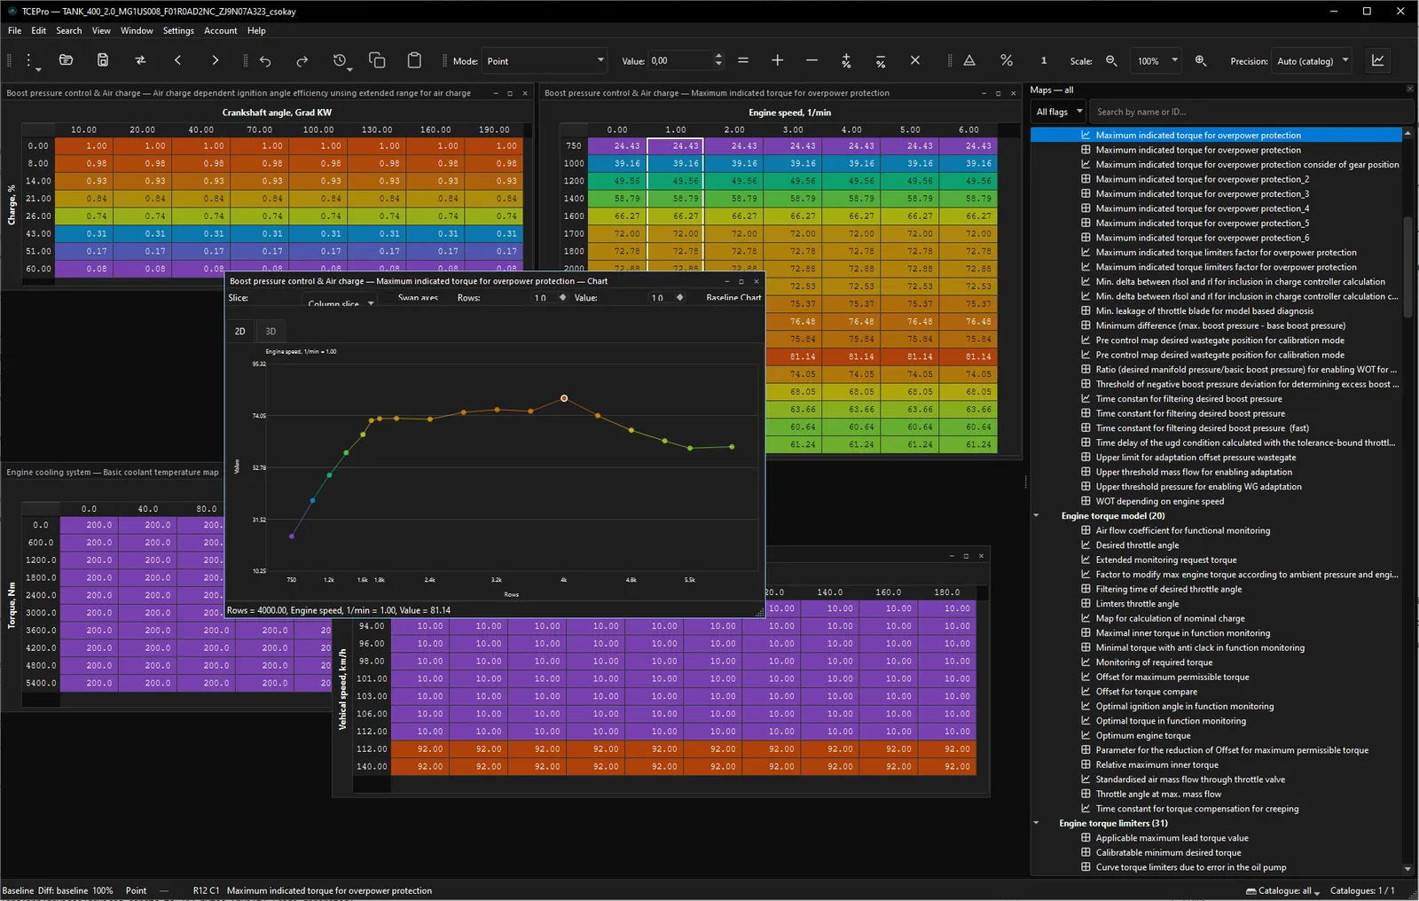Click the Baseline Chart button
1419x901 pixels.
[733, 298]
